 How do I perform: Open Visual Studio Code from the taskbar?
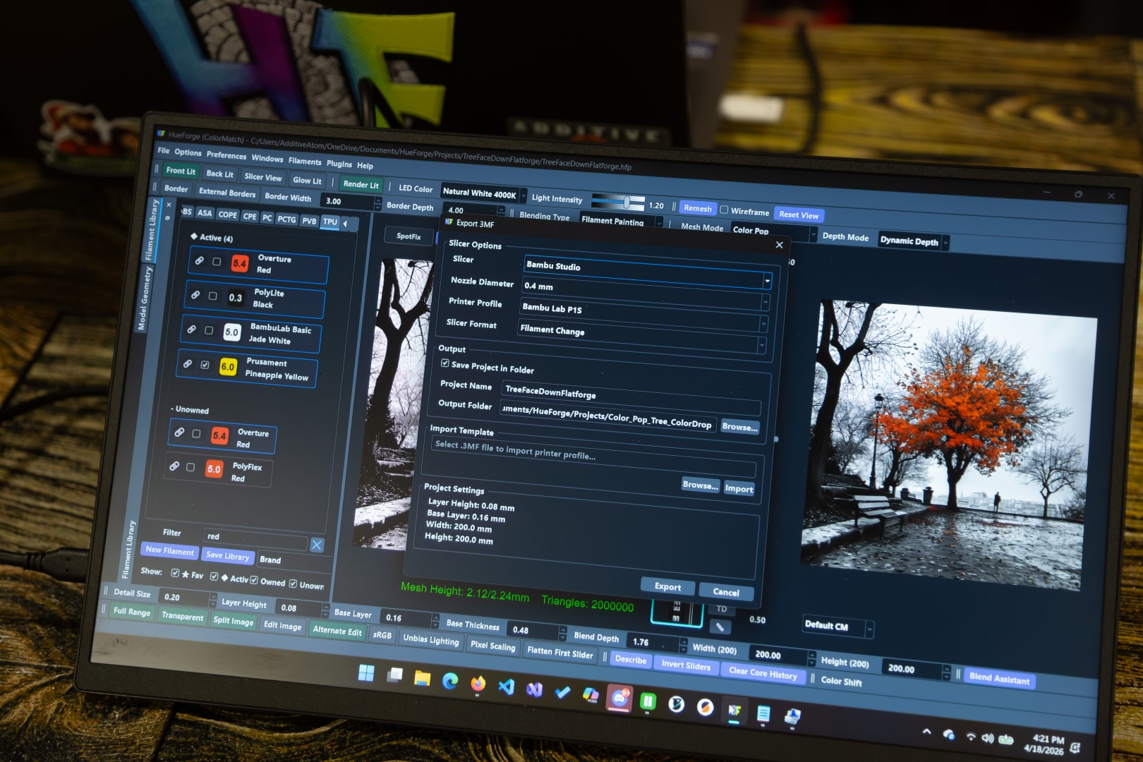pyautogui.click(x=506, y=686)
